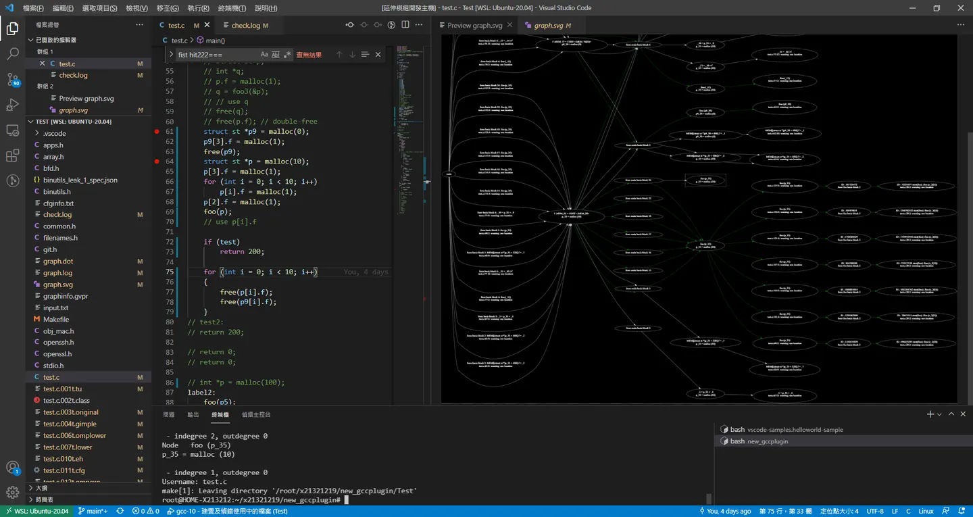Open the Manage gear icon
This screenshot has width=973, height=517.
[x=12, y=492]
